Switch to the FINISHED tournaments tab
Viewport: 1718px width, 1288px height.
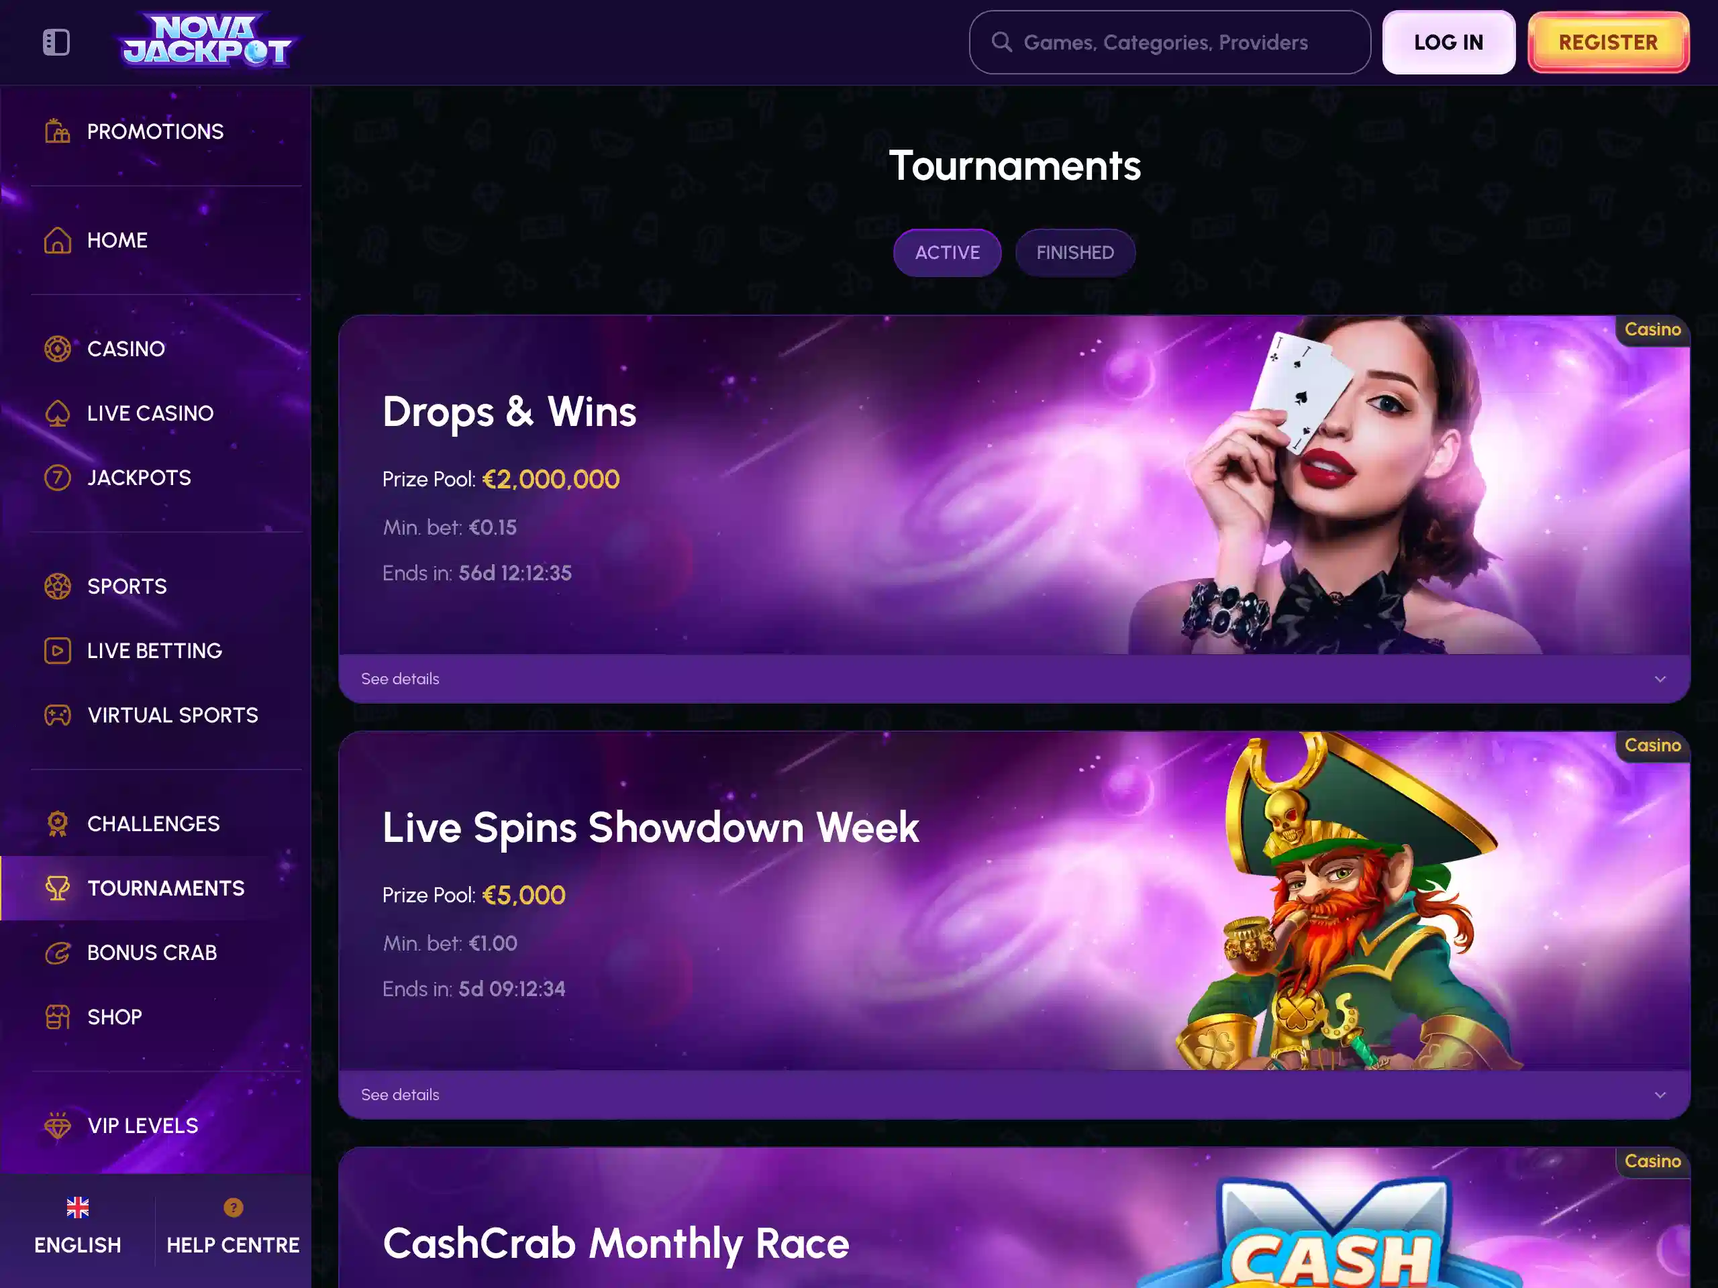1075,252
